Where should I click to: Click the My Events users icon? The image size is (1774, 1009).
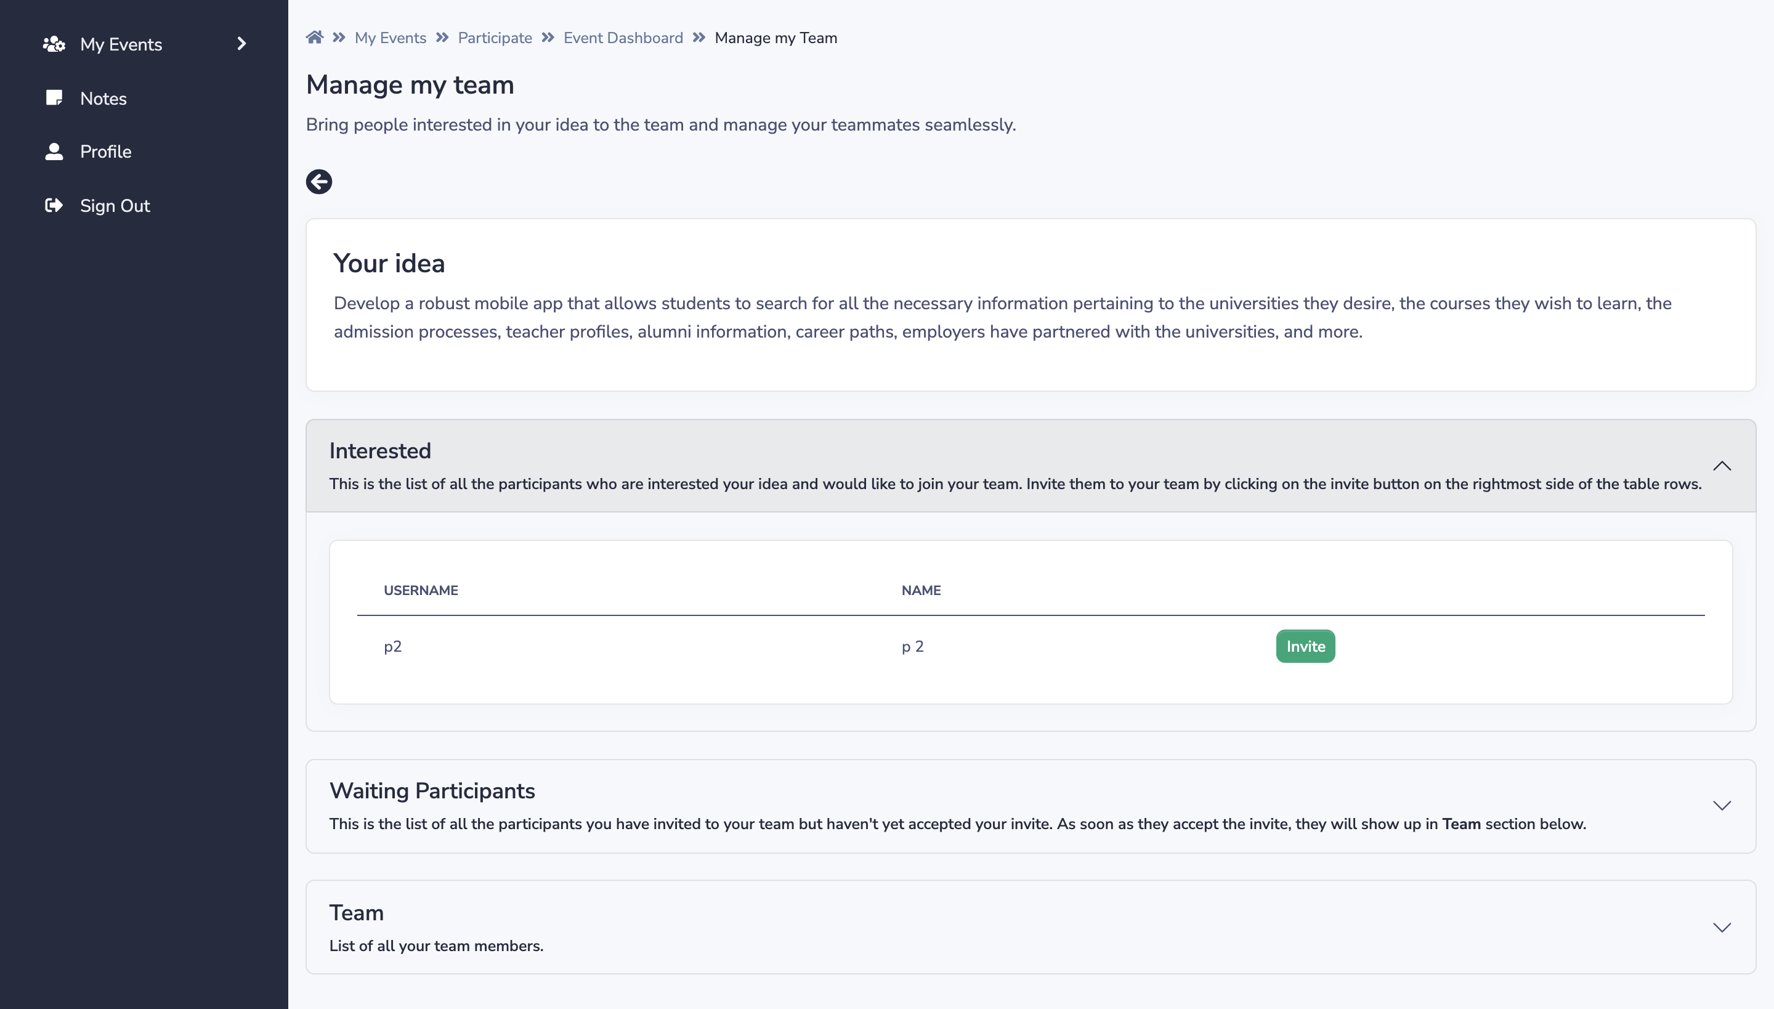click(54, 44)
